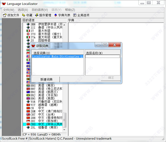This screenshot has height=142, width=166.
Task: Close the Language Localizator main window
Action: (x=158, y=3)
